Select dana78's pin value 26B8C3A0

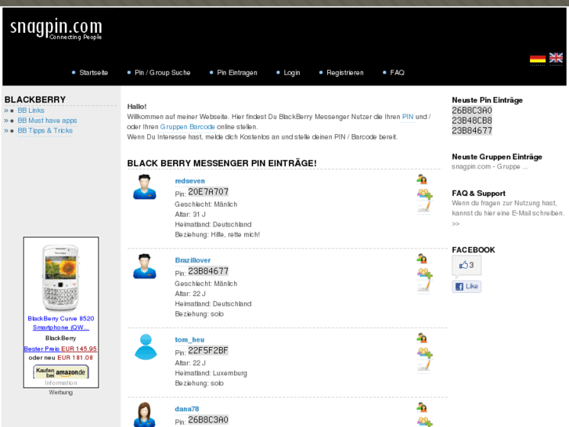208,420
